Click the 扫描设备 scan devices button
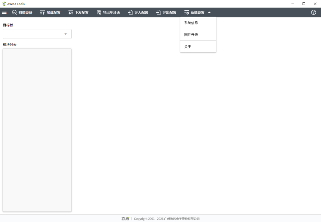Screen dimensions: 321x222 point(22,12)
